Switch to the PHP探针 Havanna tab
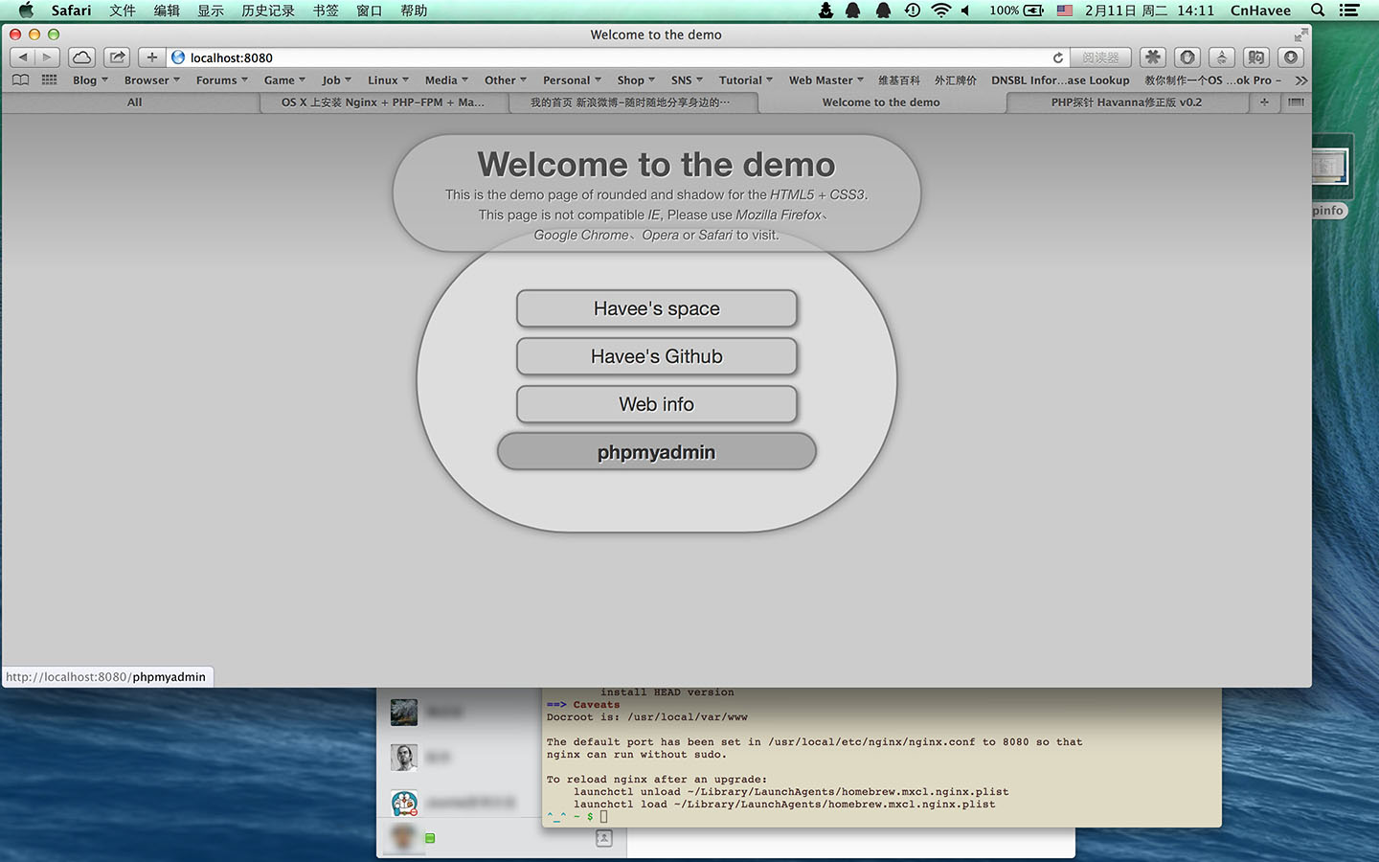 [1126, 102]
